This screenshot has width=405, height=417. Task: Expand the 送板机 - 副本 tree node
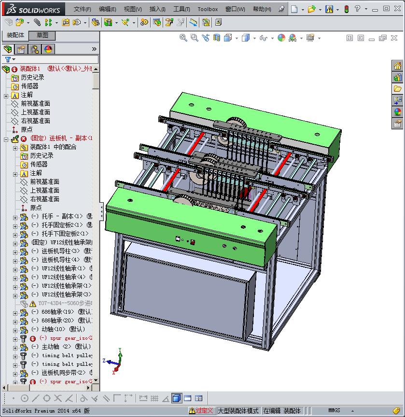6,139
